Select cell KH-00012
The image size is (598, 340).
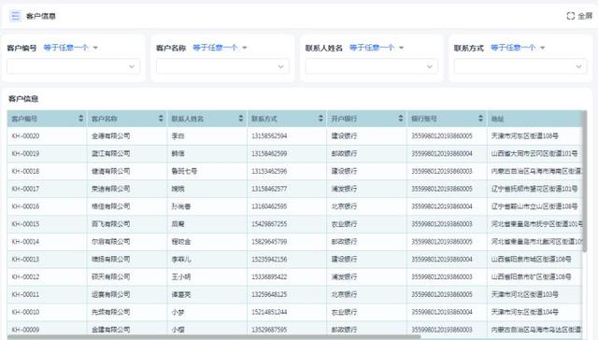tap(25, 276)
